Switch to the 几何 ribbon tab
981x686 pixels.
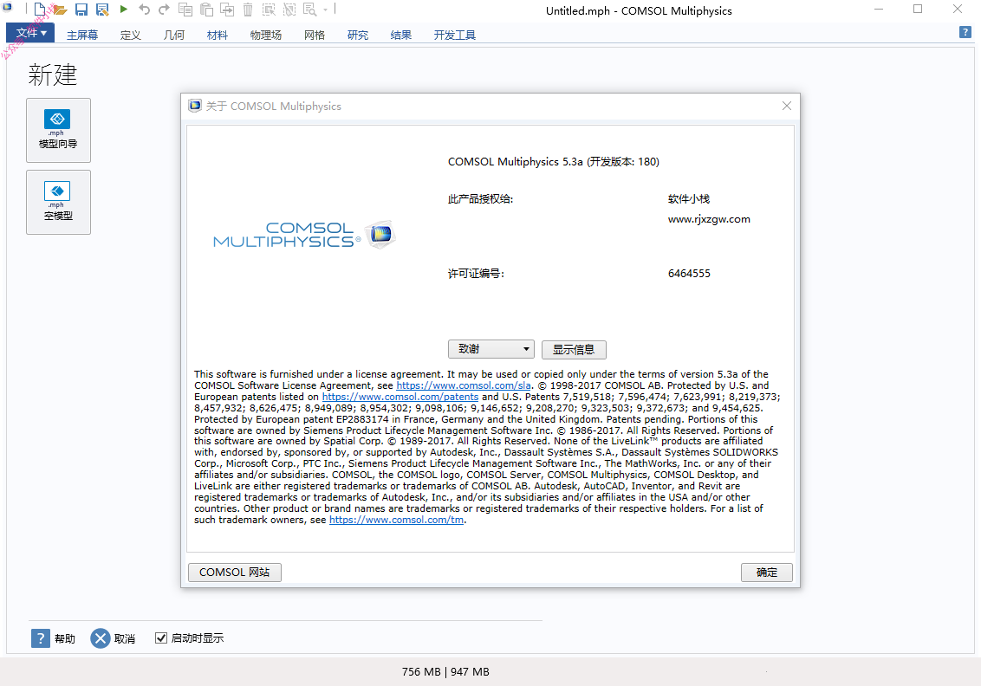click(x=174, y=35)
